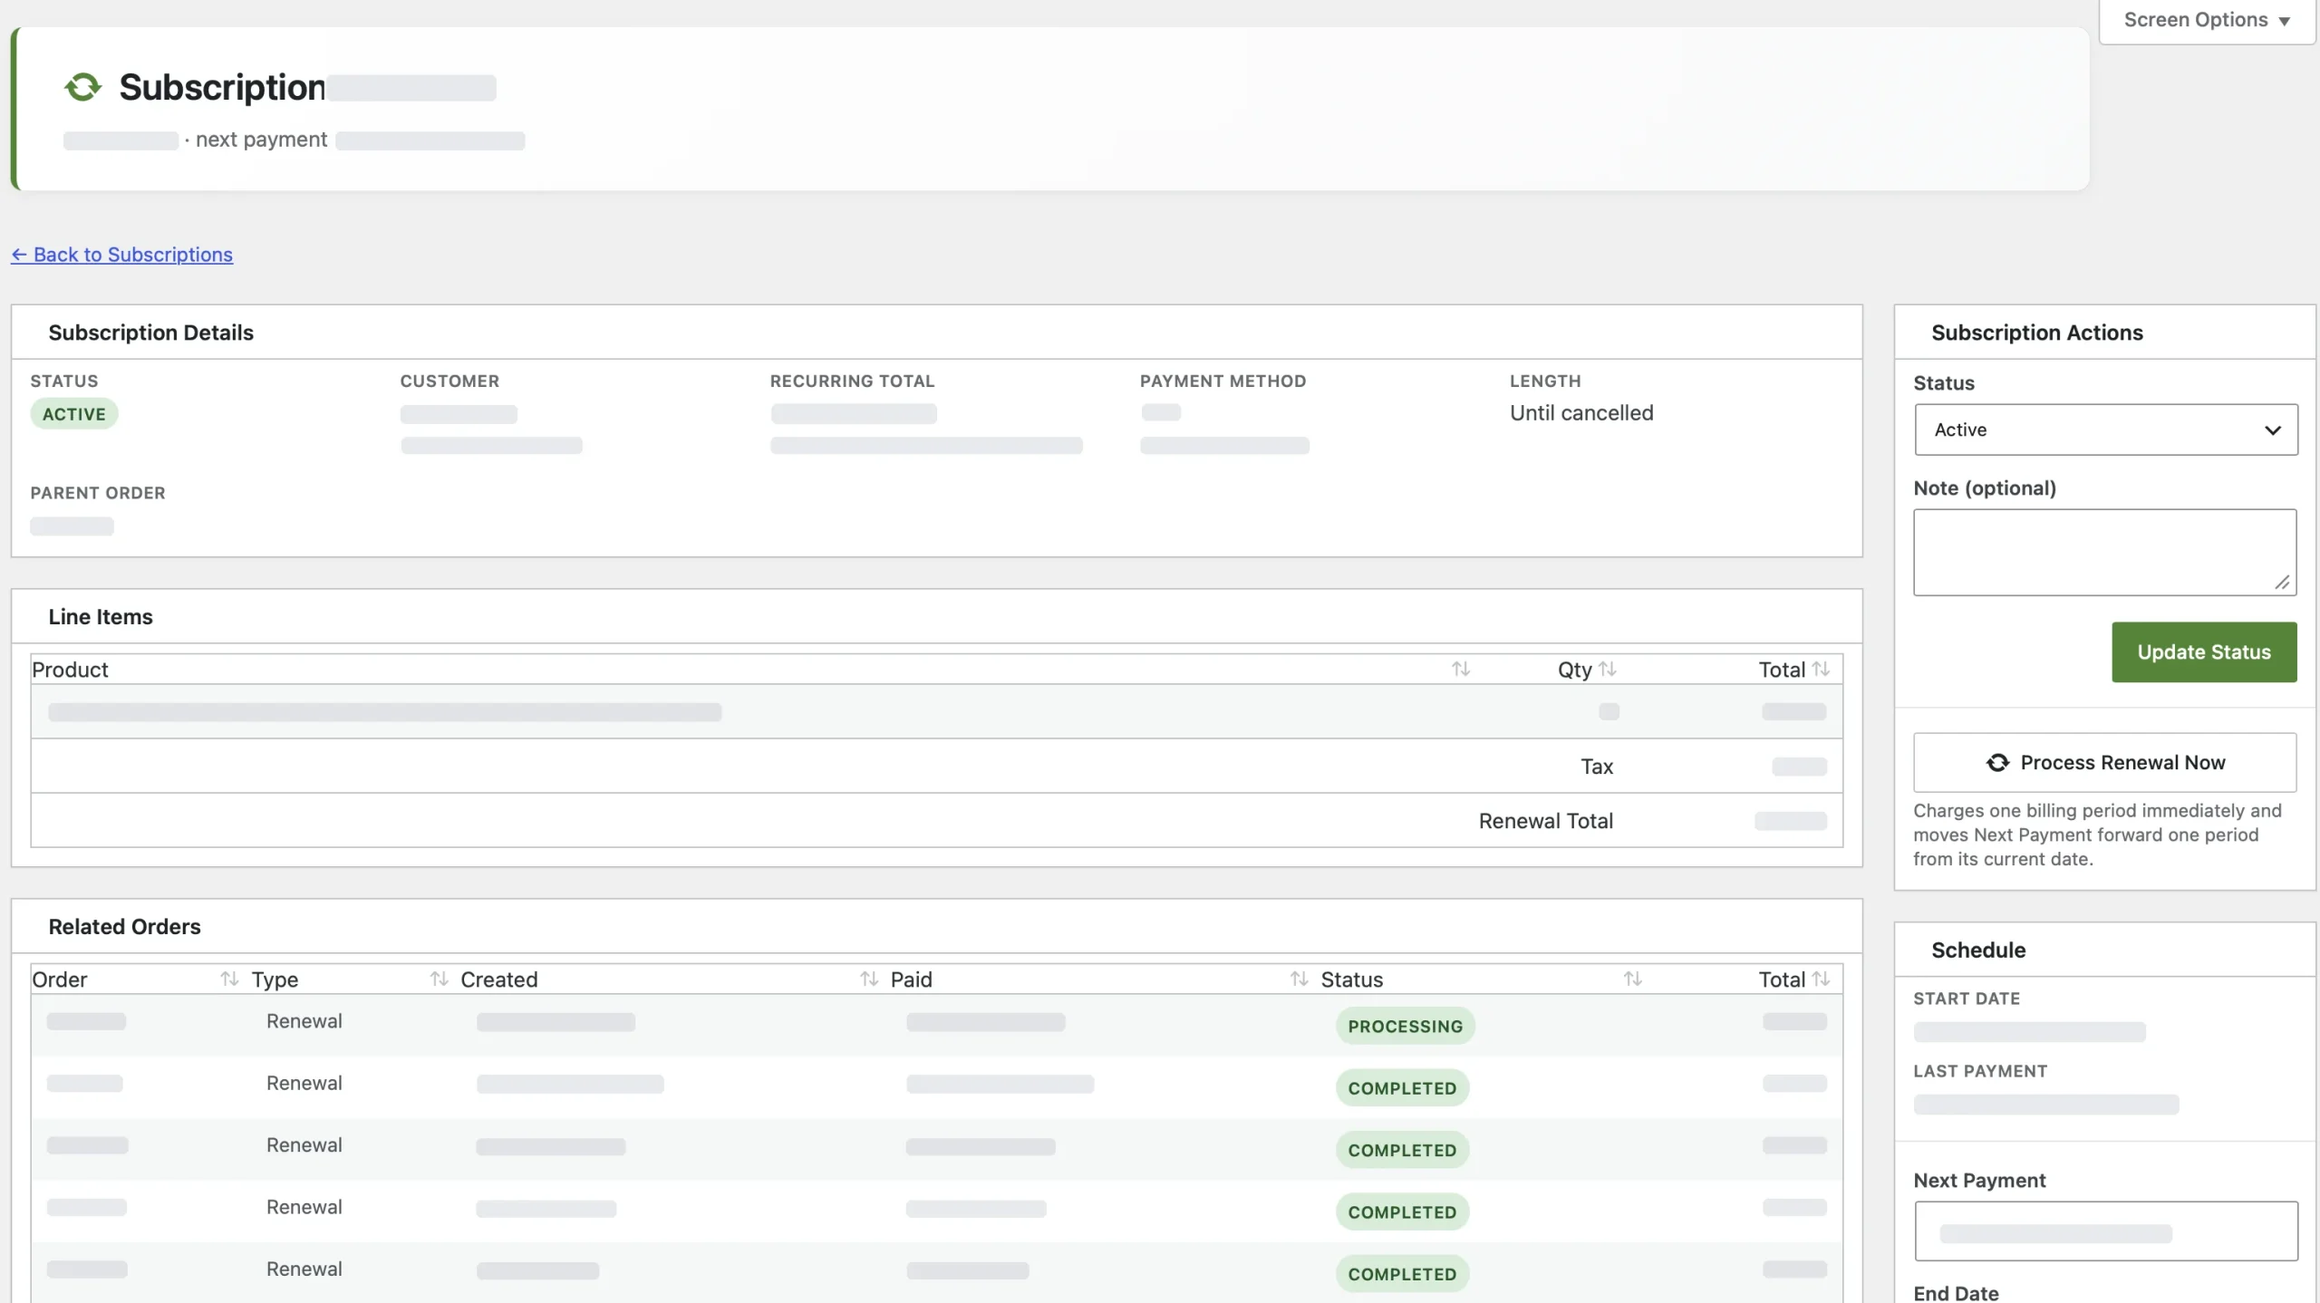Screen dimensions: 2320x1303
Task: Click the Line Items heading
Action: pos(101,616)
